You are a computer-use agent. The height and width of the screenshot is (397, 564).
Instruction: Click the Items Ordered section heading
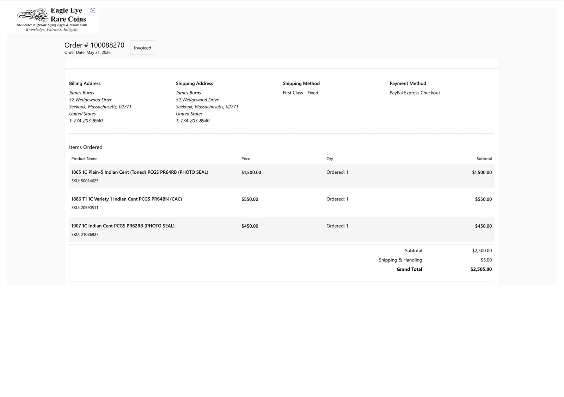pyautogui.click(x=86, y=147)
